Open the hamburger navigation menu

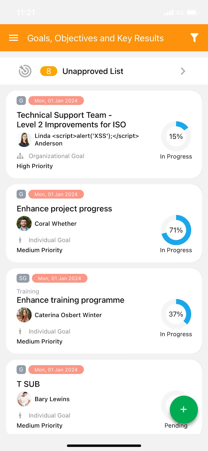pyautogui.click(x=14, y=38)
